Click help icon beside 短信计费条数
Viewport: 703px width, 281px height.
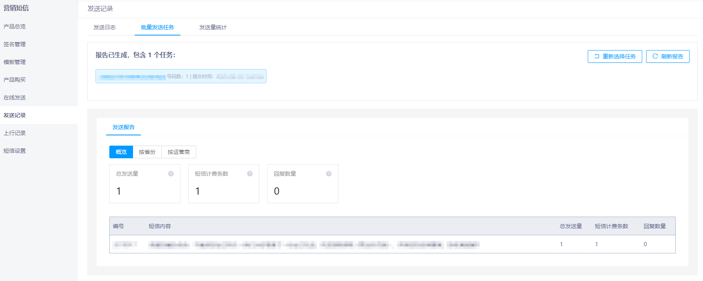click(250, 174)
